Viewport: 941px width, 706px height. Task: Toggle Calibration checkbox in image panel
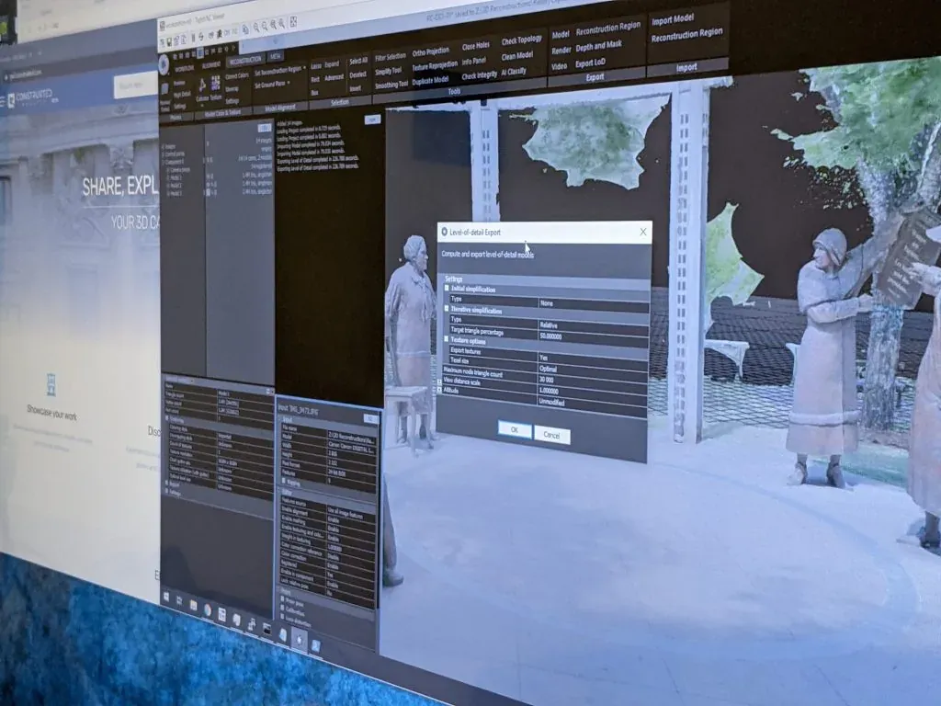282,609
